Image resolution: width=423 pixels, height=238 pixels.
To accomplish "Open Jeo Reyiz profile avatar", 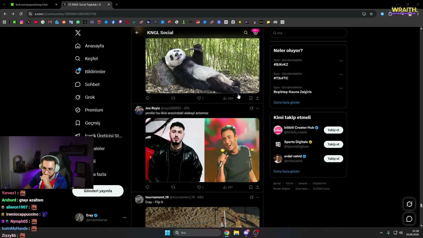I will (139, 110).
